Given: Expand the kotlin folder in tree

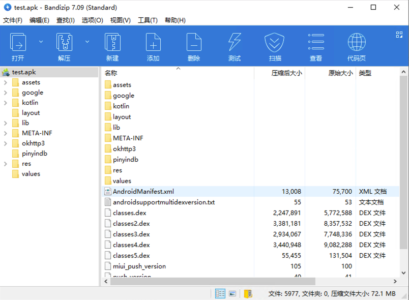Looking at the screenshot, I should click(x=6, y=103).
